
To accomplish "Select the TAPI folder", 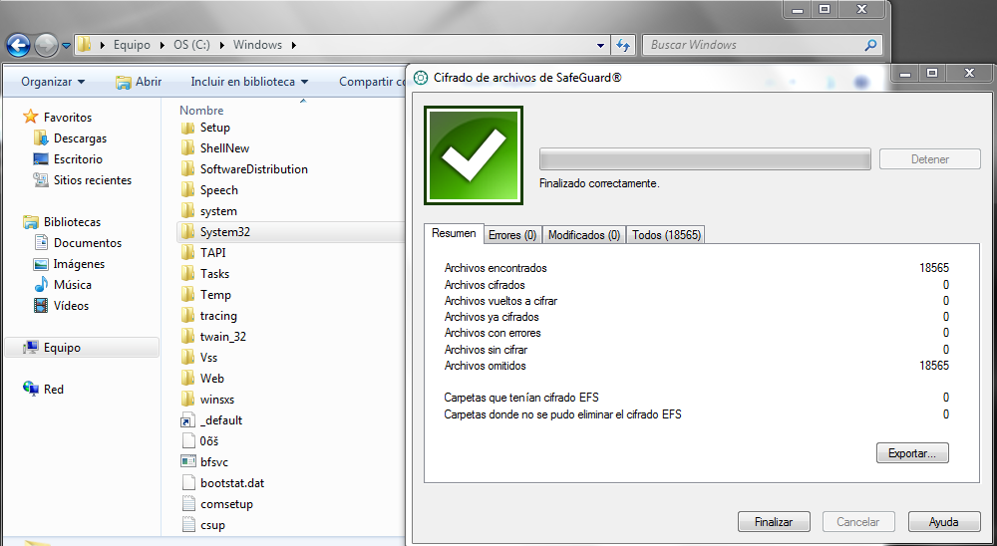I will click(212, 252).
